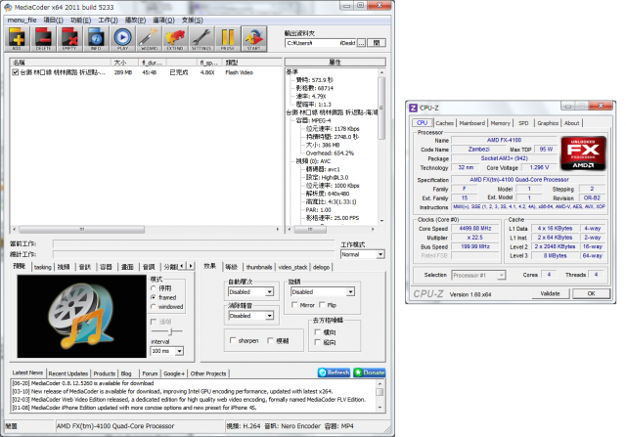
Task: Open the SETTINGS wrench icon
Action: tap(201, 39)
